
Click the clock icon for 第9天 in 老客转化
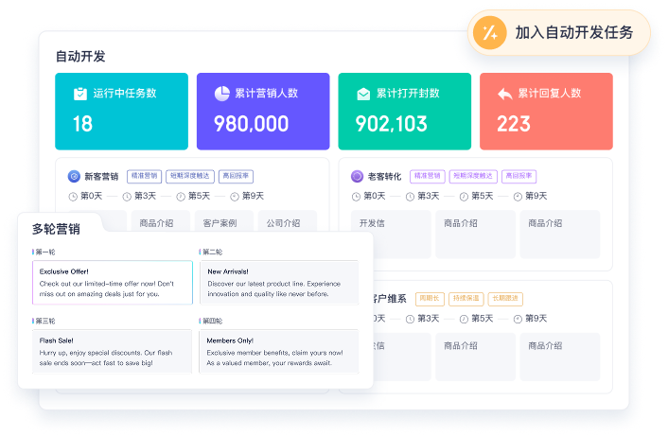(518, 197)
